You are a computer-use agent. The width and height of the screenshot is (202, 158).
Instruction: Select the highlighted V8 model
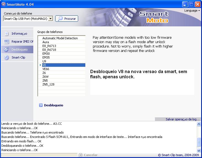click(x=62, y=65)
